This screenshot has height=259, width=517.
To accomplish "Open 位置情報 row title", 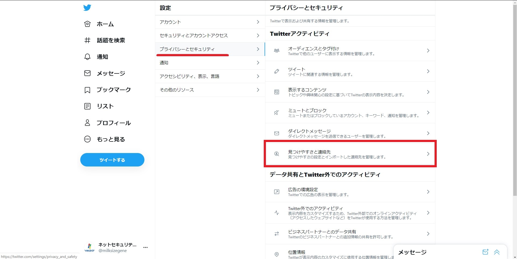I will (x=296, y=252).
